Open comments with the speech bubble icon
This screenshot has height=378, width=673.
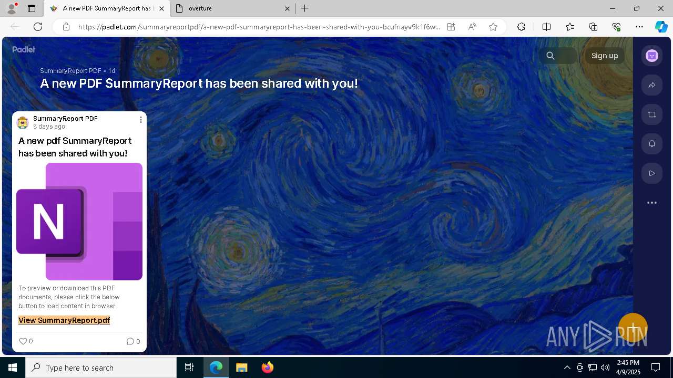point(130,341)
